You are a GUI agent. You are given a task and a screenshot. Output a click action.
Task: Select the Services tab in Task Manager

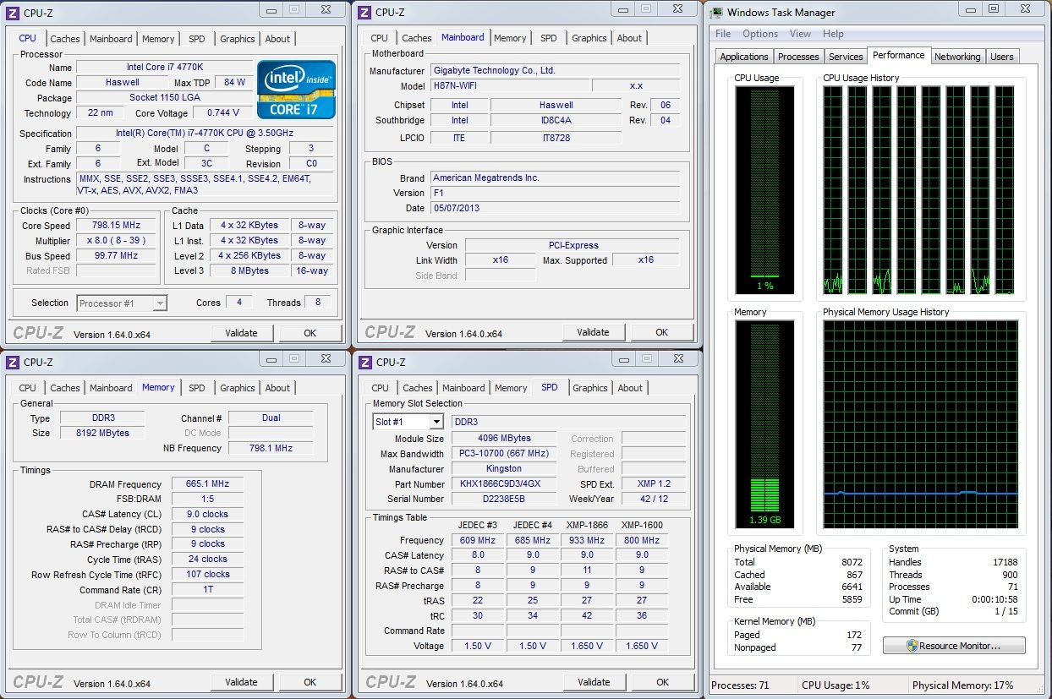pyautogui.click(x=846, y=57)
